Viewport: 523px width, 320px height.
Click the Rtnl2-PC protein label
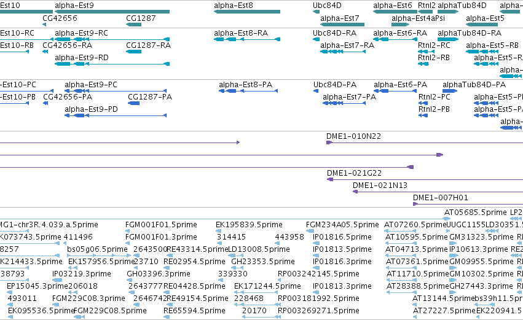pyautogui.click(x=435, y=97)
